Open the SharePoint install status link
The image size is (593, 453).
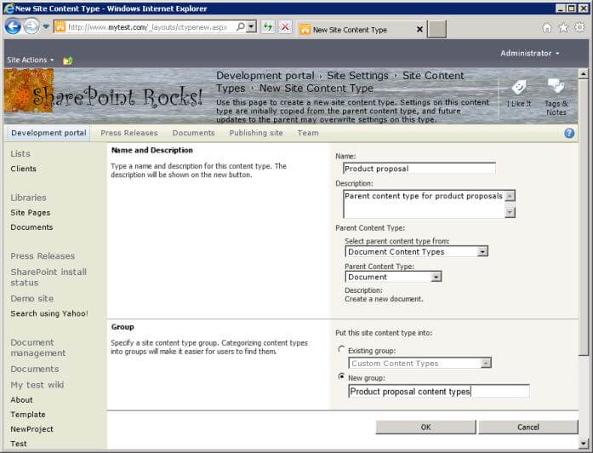click(x=48, y=277)
